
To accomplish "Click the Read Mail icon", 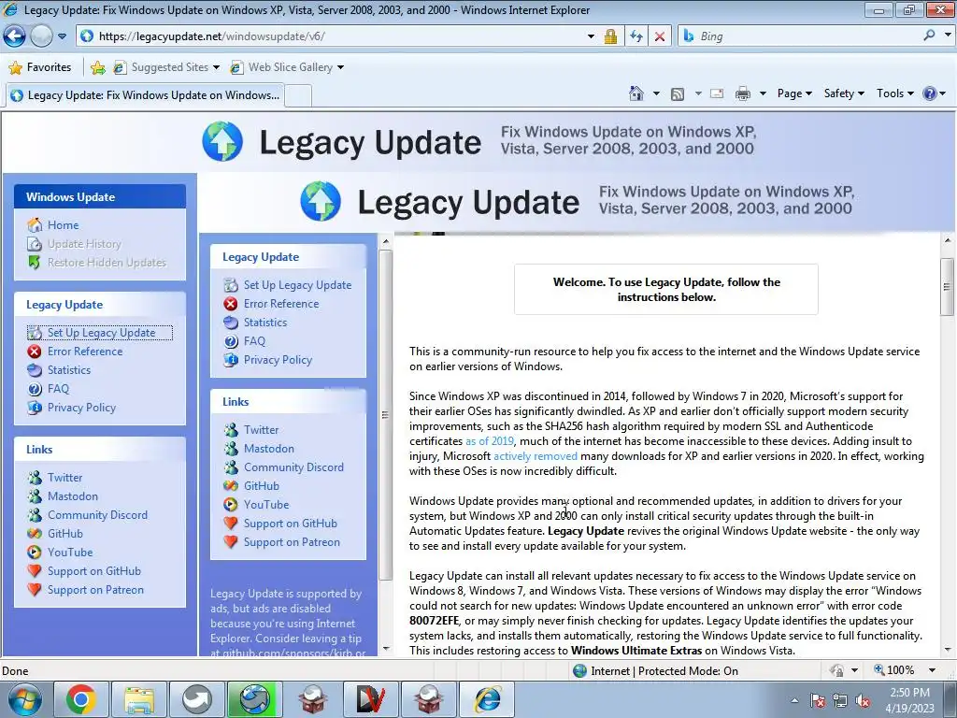I will pyautogui.click(x=717, y=93).
